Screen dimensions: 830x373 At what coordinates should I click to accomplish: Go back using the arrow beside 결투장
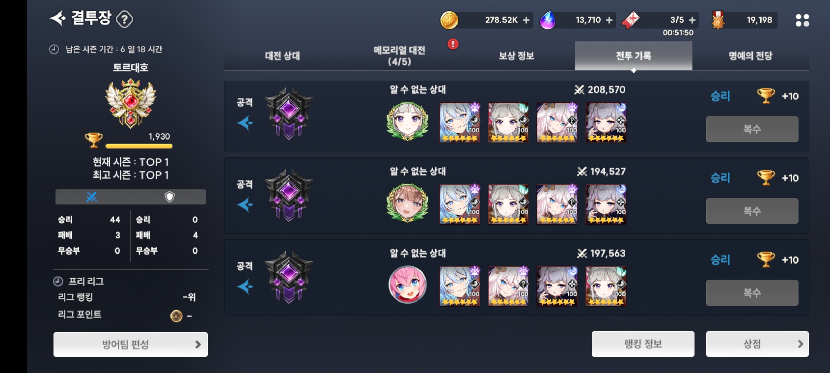click(57, 18)
